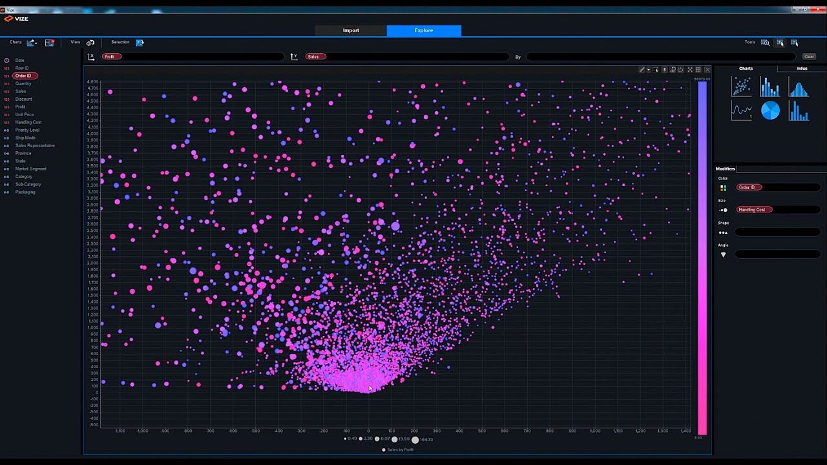
Task: Select the Sub-Category field
Action: (28, 185)
